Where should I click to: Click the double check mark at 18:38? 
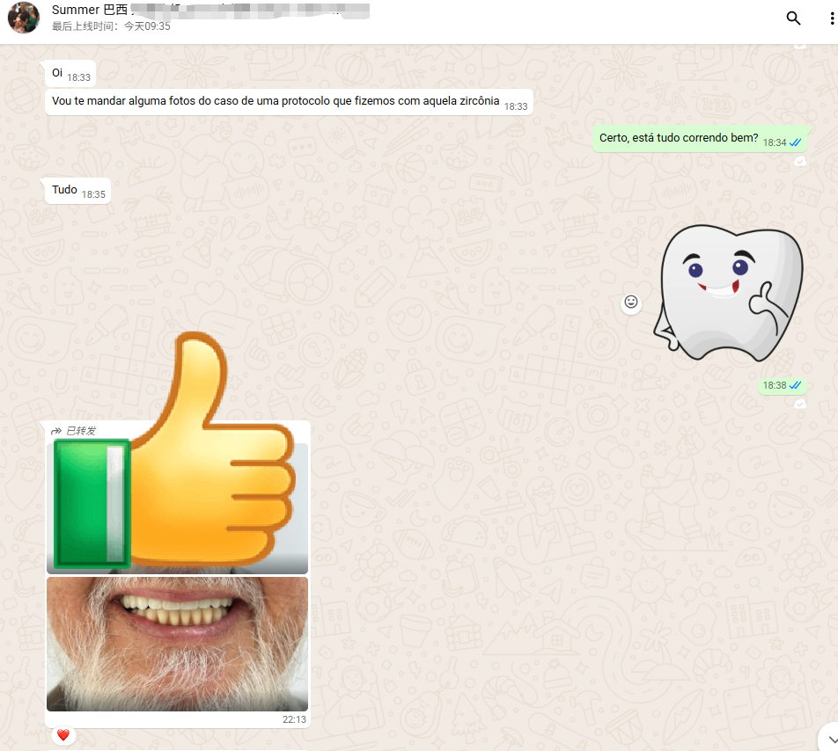click(x=795, y=385)
